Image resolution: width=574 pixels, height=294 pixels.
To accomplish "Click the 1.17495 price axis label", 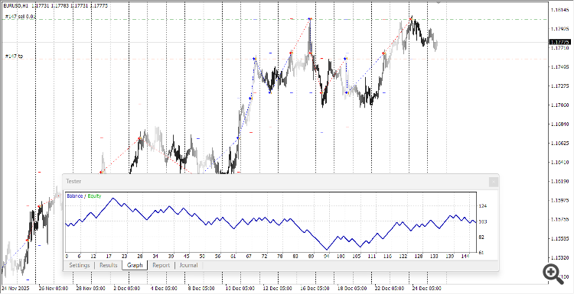I will click(560, 67).
